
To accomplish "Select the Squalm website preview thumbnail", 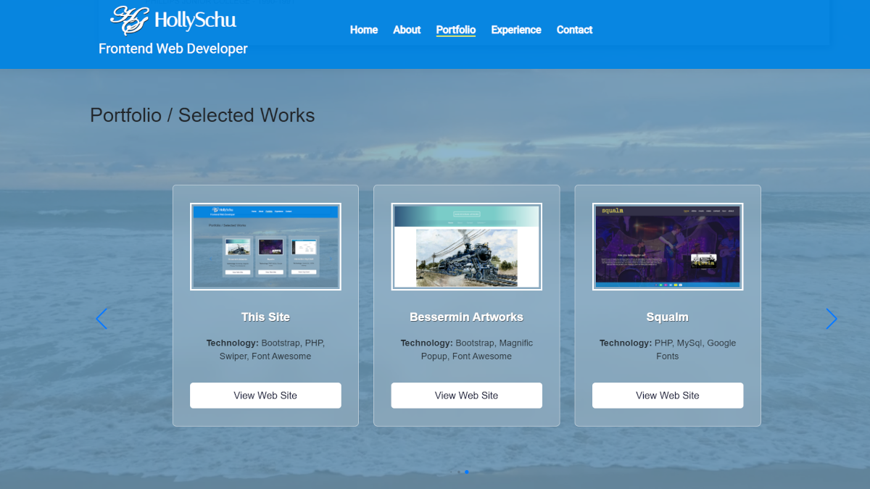I will coord(667,246).
